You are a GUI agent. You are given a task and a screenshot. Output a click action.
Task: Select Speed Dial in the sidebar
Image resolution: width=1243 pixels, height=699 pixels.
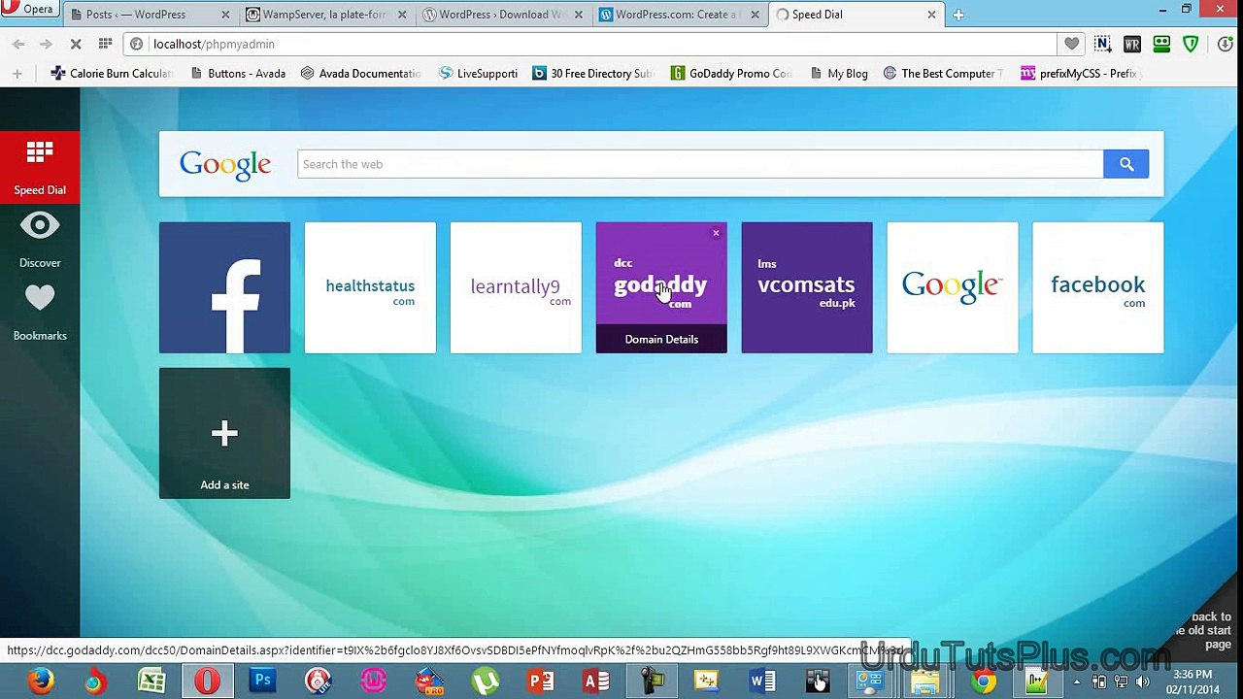pyautogui.click(x=40, y=167)
